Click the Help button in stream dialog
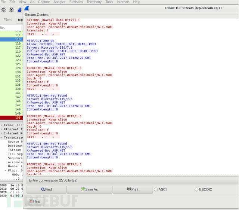 pos(35,201)
